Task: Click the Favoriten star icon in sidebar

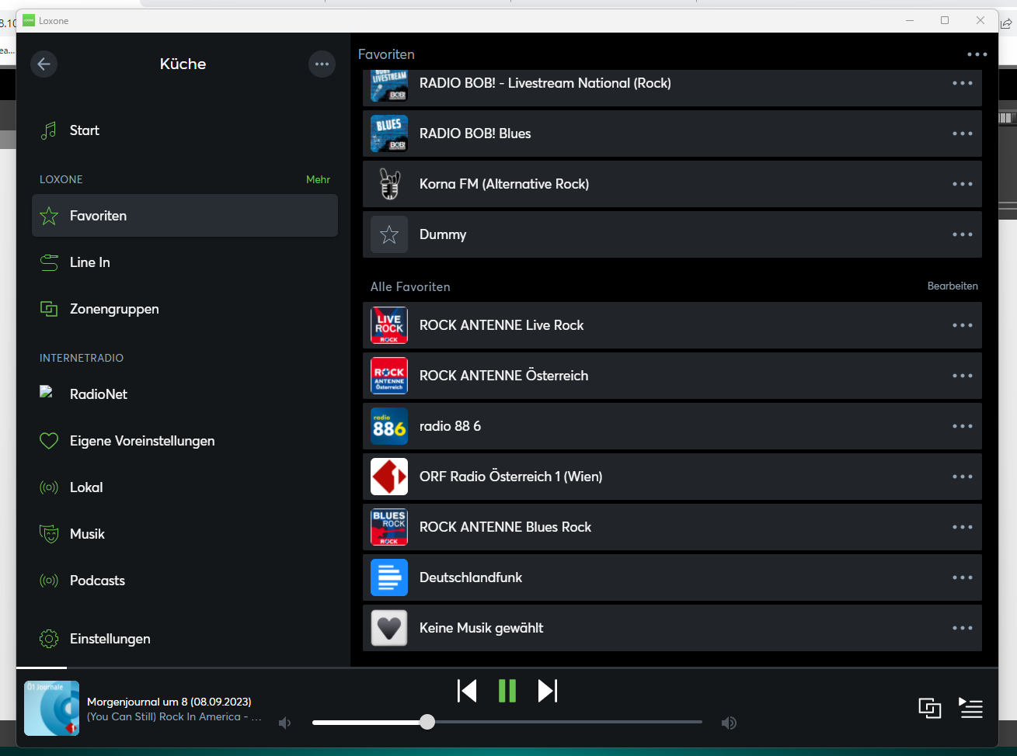Action: [49, 216]
